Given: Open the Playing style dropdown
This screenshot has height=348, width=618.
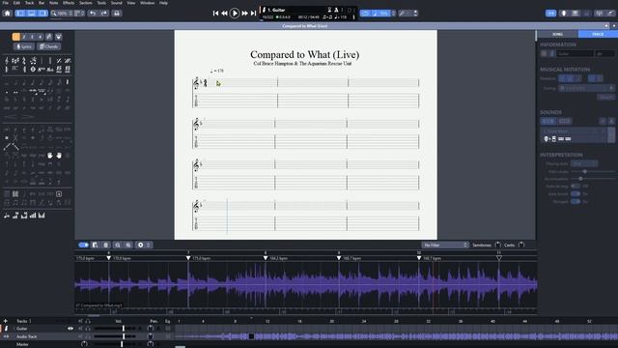Looking at the screenshot, I should [x=584, y=163].
